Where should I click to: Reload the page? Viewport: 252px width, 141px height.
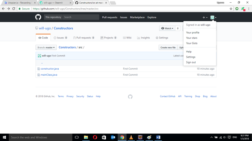14,9
